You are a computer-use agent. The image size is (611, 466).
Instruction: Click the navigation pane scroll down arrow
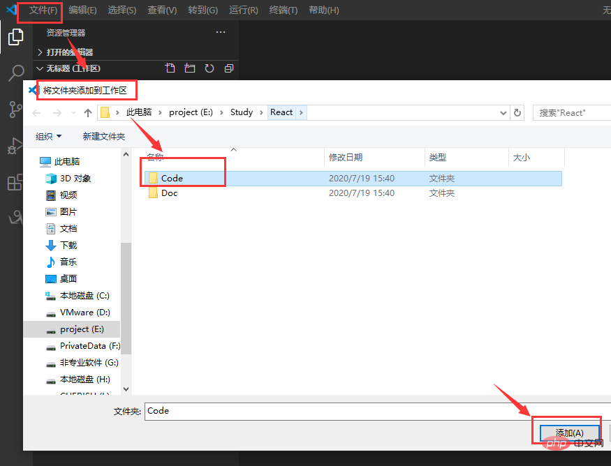tap(126, 389)
